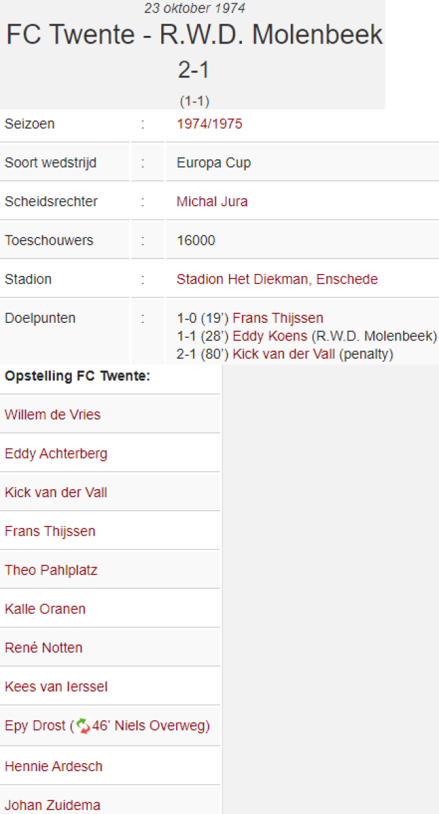Open Willem de Vries player page

tap(52, 414)
